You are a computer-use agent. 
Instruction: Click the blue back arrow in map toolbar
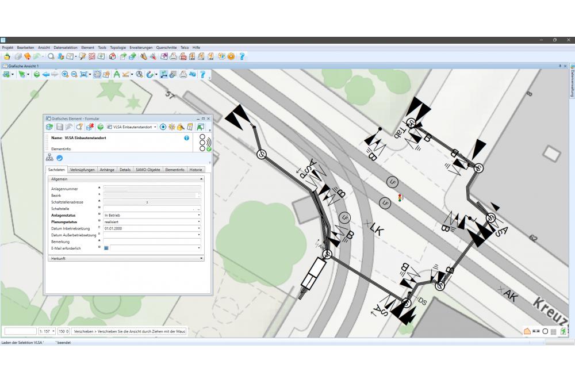(x=46, y=74)
